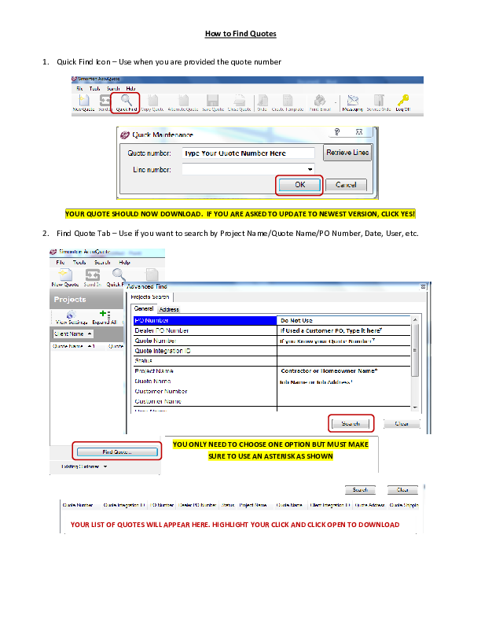Screen dimensions: 481x623
Task: Open the Line number dropdown
Action: point(310,170)
